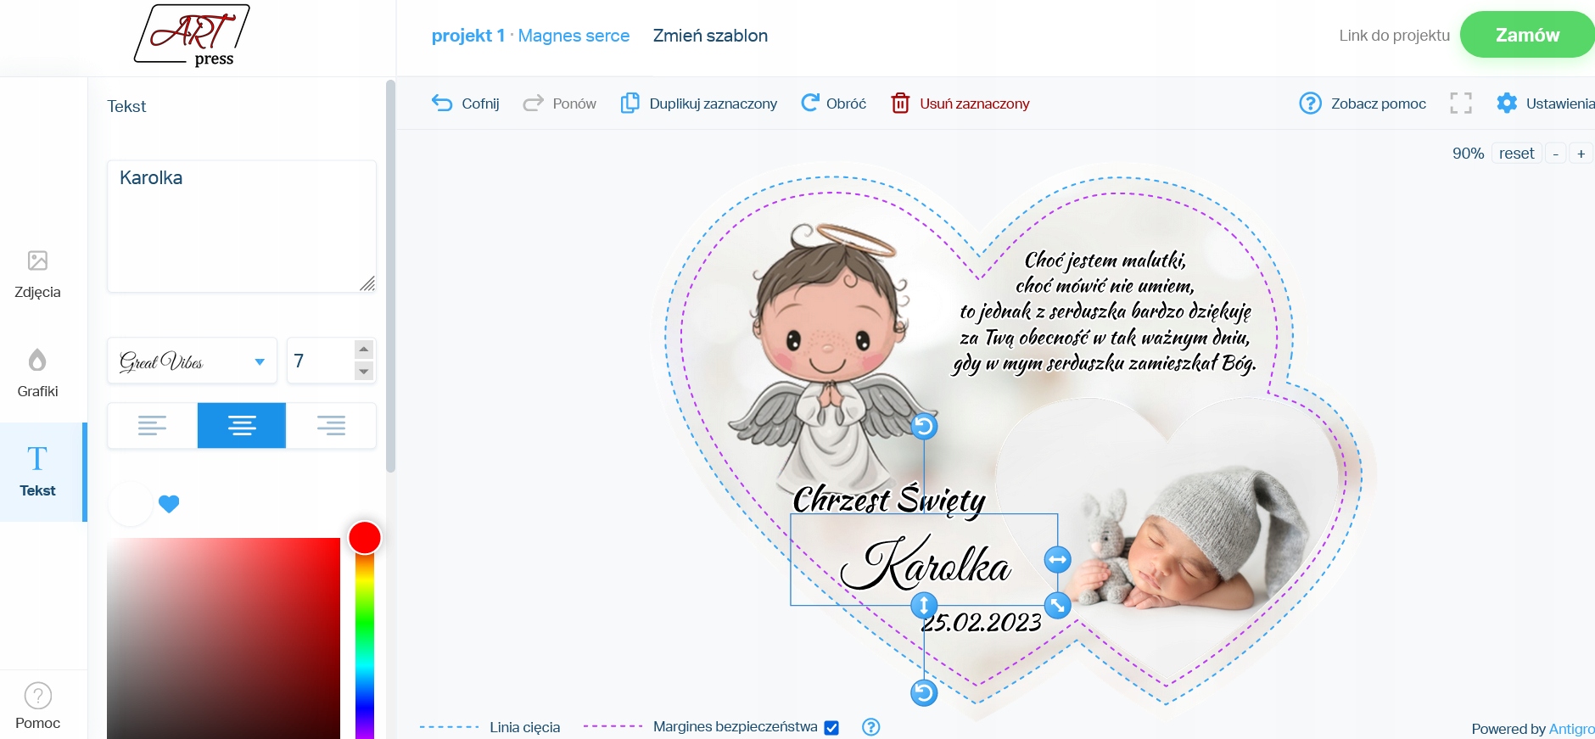This screenshot has width=1595, height=739.
Task: Select left text alignment
Action: (x=152, y=425)
